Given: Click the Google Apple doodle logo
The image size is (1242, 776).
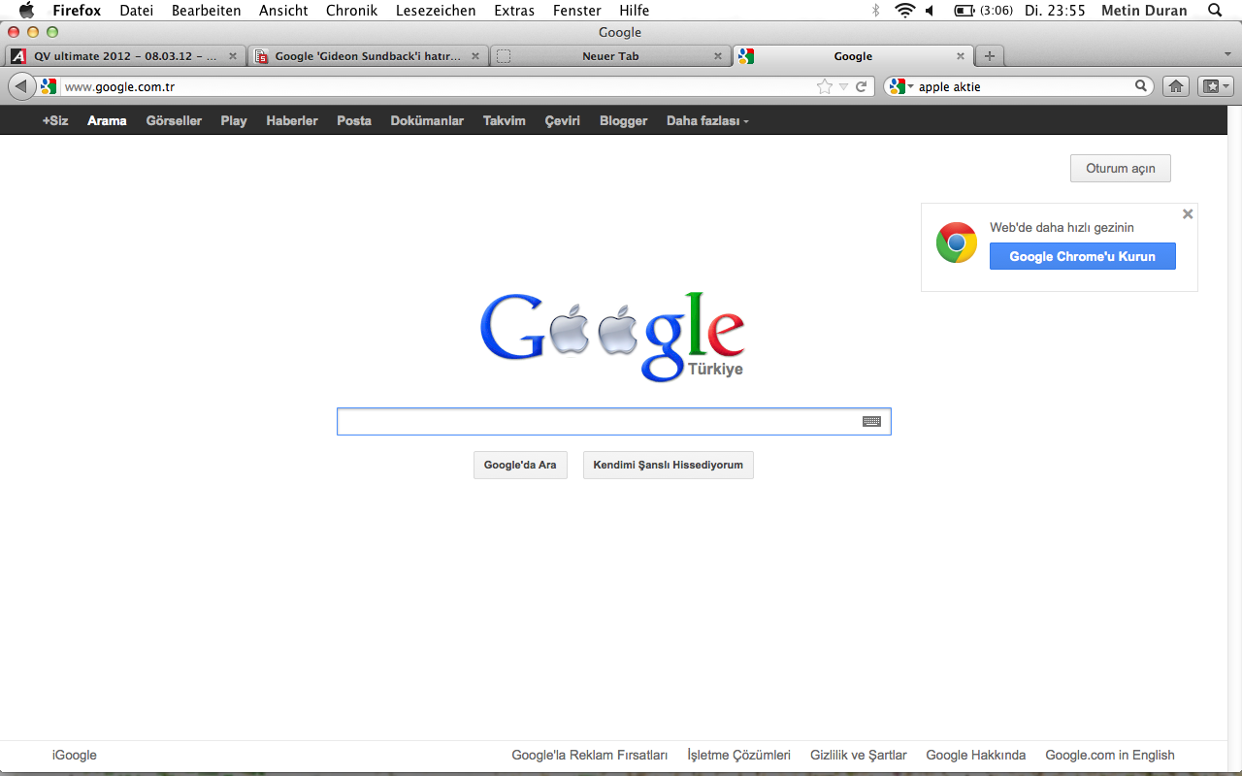Looking at the screenshot, I should 612,335.
